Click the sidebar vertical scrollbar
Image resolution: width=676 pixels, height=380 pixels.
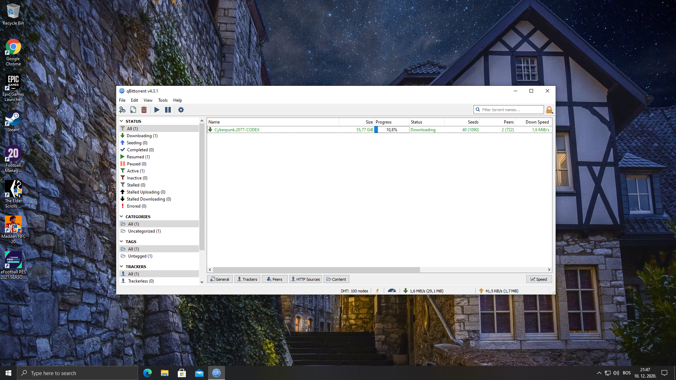pyautogui.click(x=202, y=186)
